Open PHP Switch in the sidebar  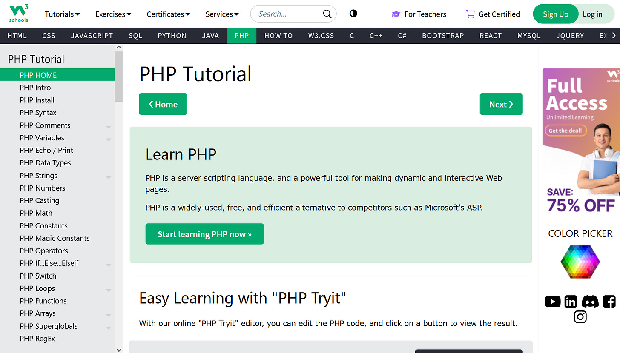pyautogui.click(x=57, y=276)
